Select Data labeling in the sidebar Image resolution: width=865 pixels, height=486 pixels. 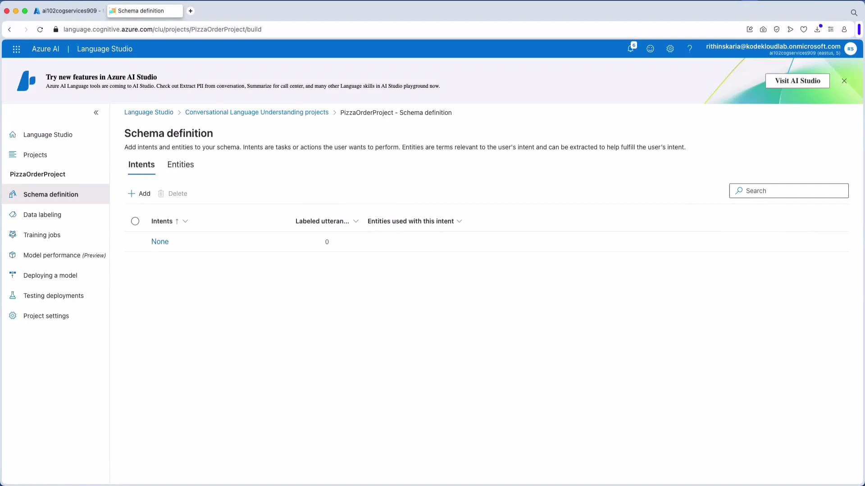click(42, 215)
